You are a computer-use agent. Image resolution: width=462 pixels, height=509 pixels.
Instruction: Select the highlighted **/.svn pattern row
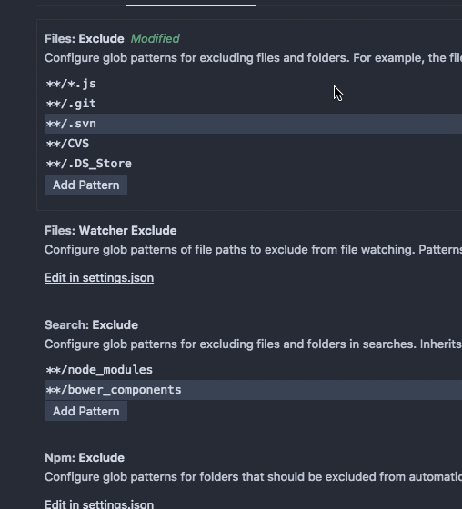[253, 124]
